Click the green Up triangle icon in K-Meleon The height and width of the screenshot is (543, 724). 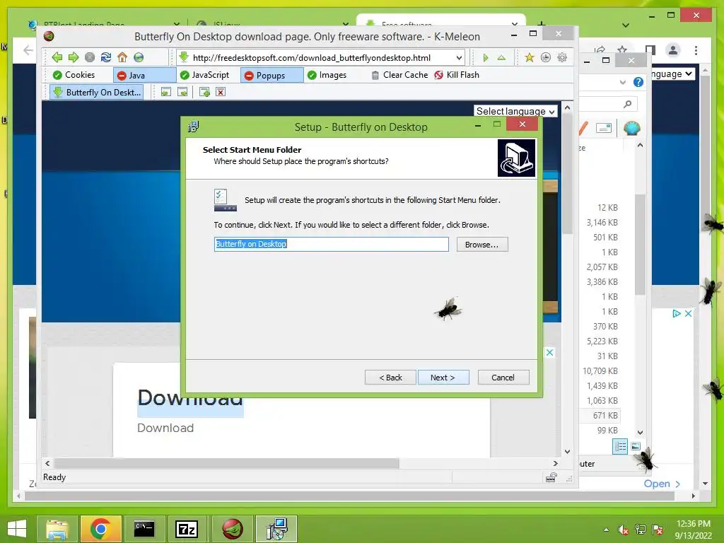[501, 58]
